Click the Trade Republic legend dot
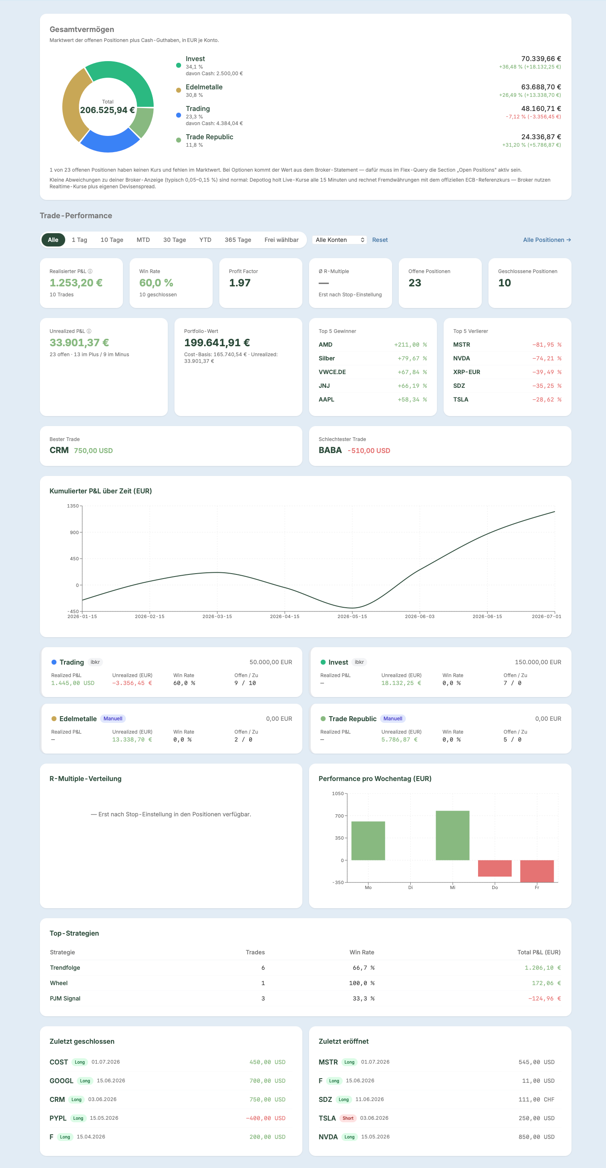This screenshot has height=1168, width=606. pos(179,140)
